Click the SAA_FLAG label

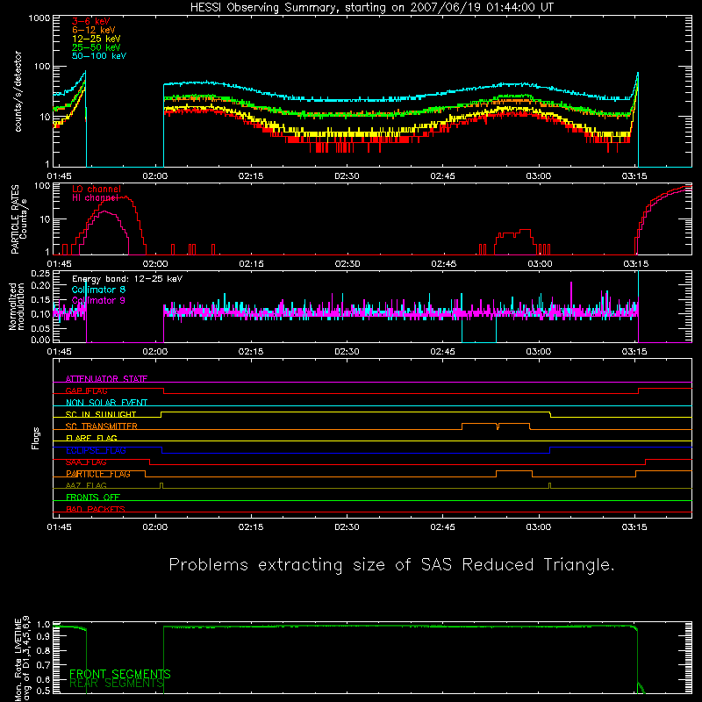pos(86,462)
